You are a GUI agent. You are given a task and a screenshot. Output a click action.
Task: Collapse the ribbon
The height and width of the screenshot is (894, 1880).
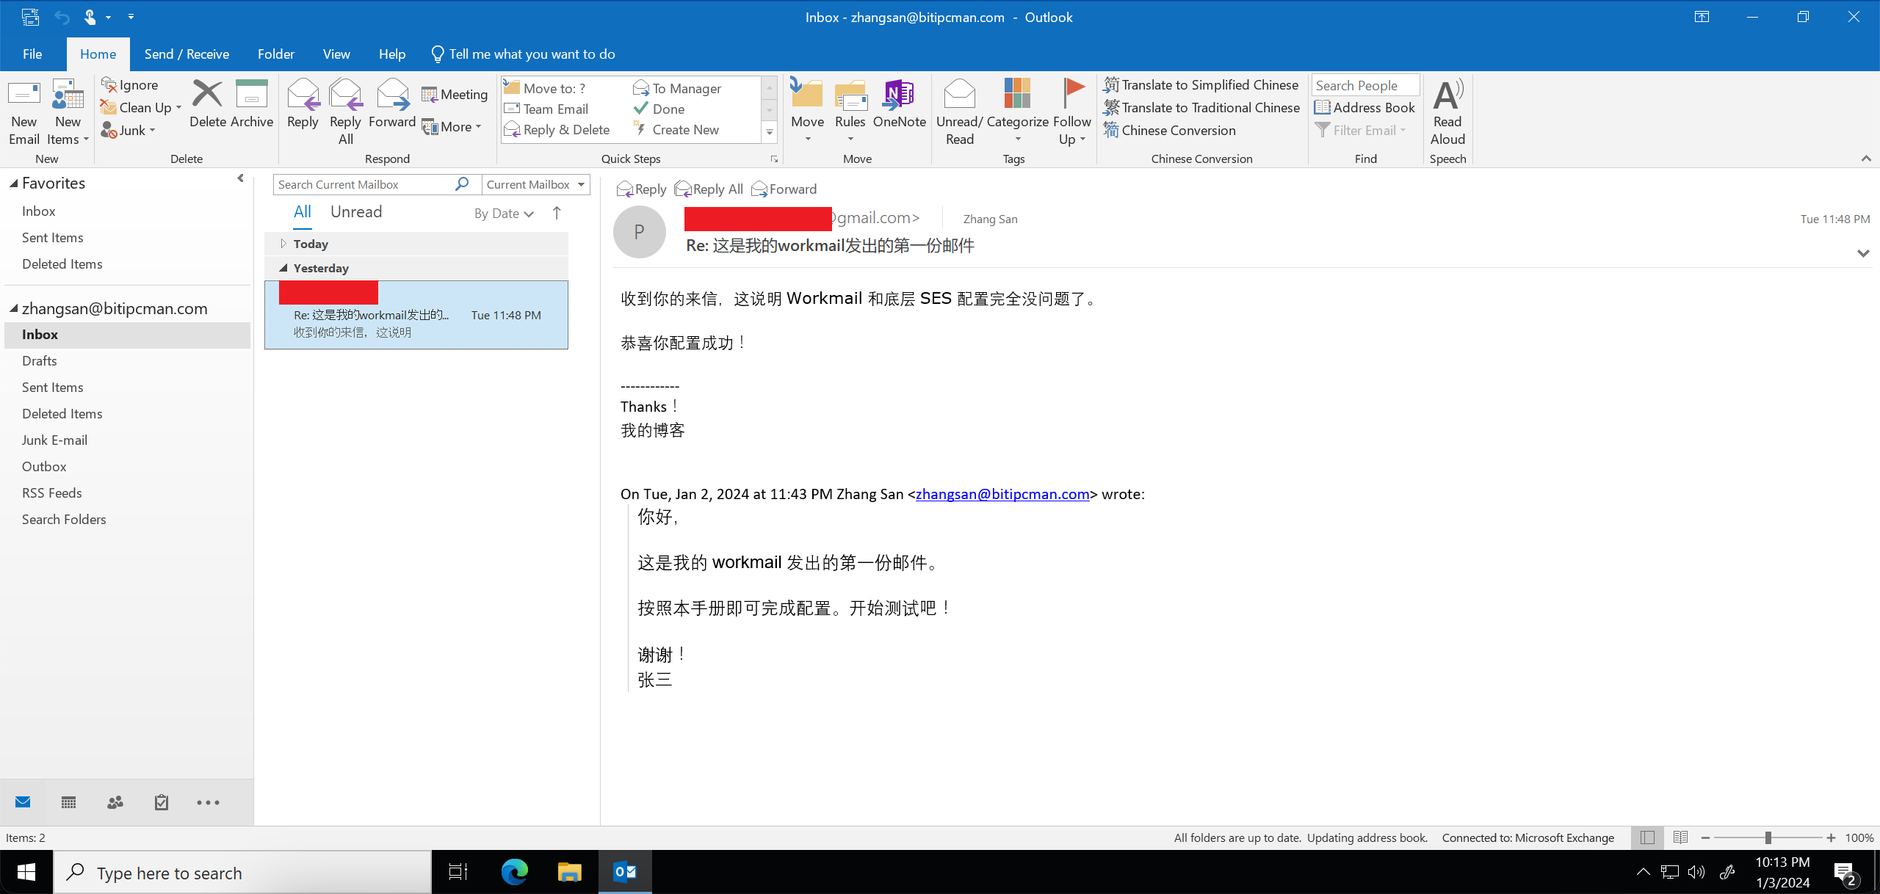click(x=1866, y=159)
